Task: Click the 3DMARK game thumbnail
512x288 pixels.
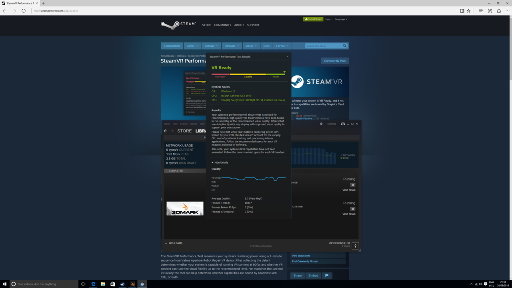Action: click(185, 208)
